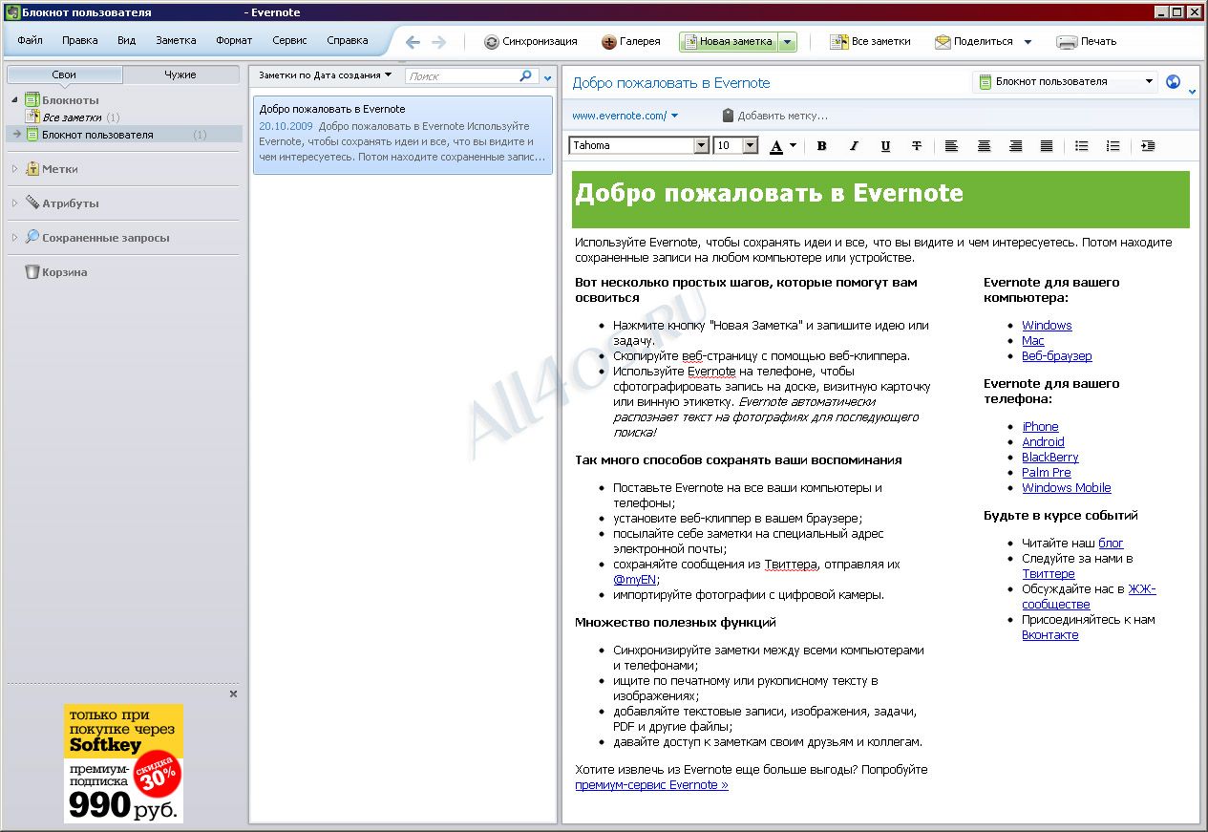Screen dimensions: 1208x832
Task: Open the Новая заметка dropdown arrow
Action: coord(787,42)
